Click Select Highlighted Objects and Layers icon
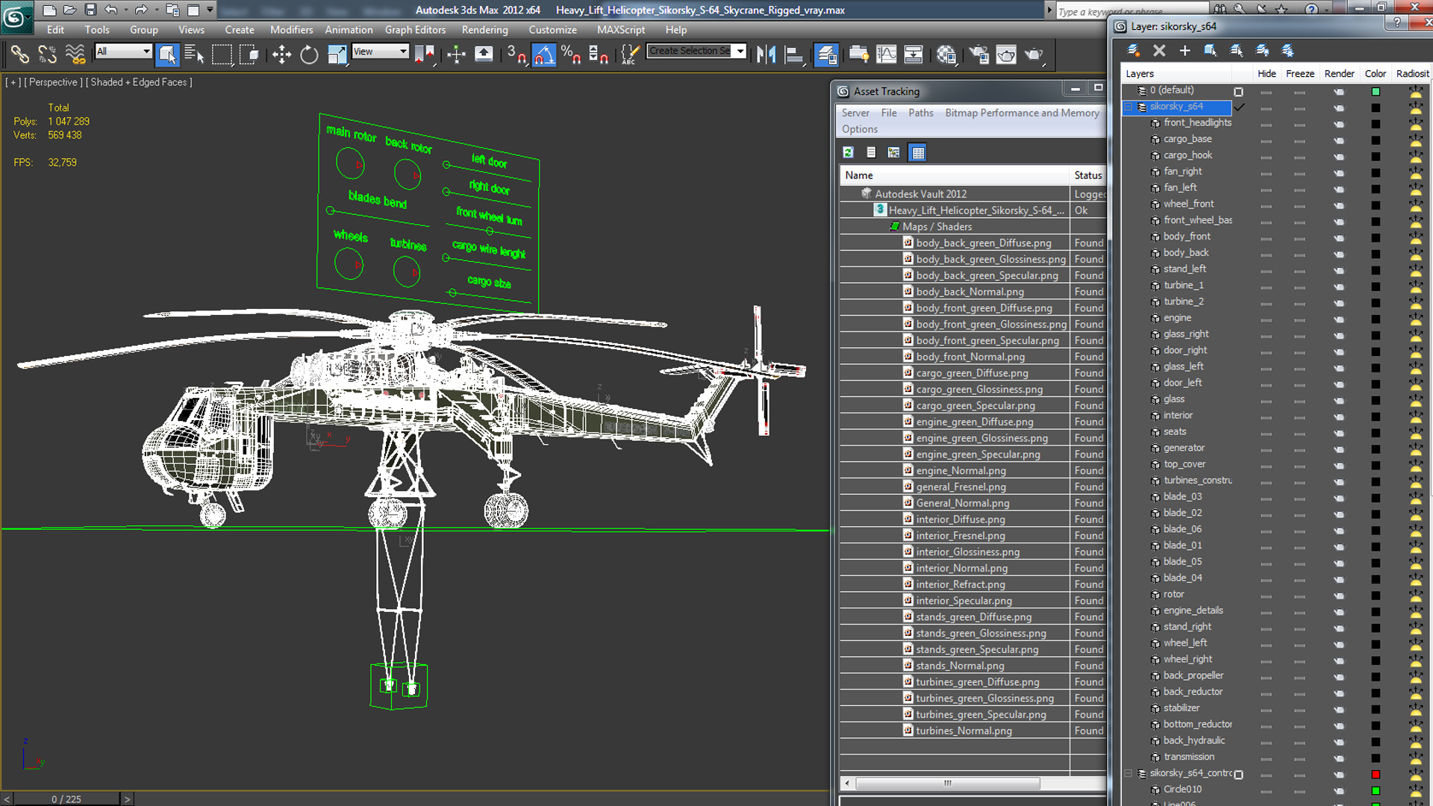1433x806 pixels. (x=1211, y=51)
